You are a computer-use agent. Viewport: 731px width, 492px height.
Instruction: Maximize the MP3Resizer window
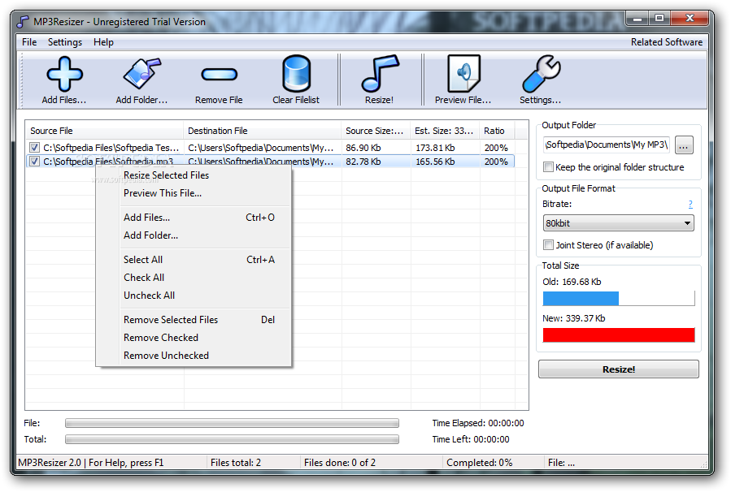pyautogui.click(x=659, y=18)
